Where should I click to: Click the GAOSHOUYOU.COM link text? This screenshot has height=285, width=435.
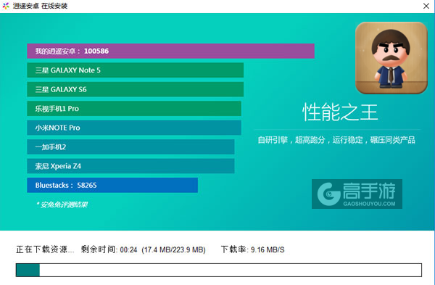coord(369,204)
